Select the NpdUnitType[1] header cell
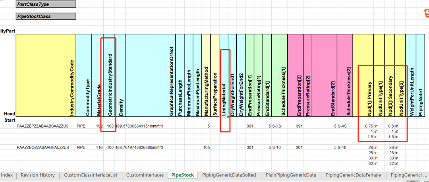429x182 pixels. coord(380,76)
